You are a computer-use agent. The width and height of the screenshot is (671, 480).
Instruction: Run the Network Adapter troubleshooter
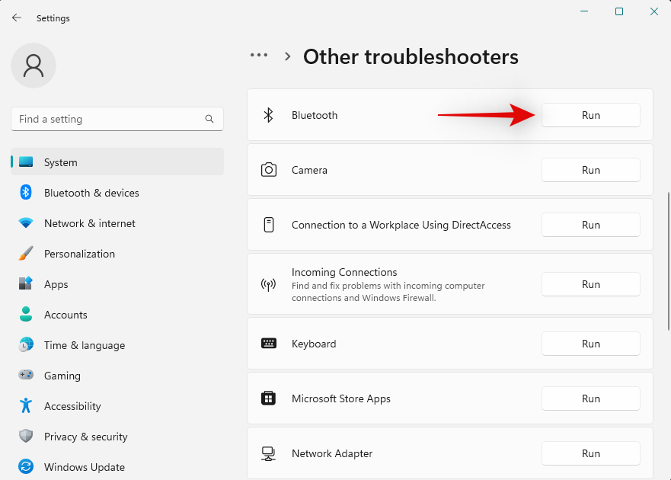pyautogui.click(x=590, y=453)
